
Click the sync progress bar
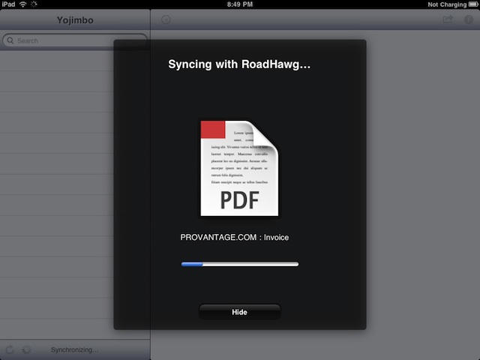click(x=239, y=264)
